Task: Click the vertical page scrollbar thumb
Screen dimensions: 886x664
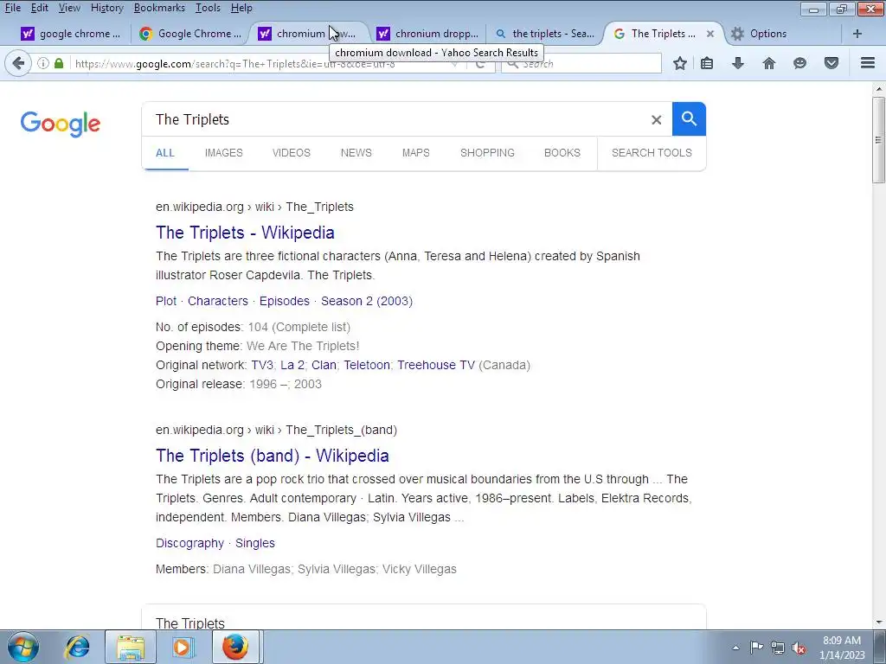Action: coord(878,139)
